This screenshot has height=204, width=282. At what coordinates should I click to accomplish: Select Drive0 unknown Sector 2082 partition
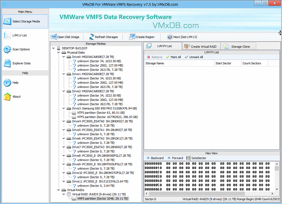tap(100, 65)
